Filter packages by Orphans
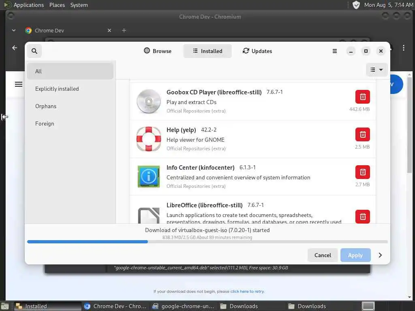Image resolution: width=415 pixels, height=311 pixels. 70,106
